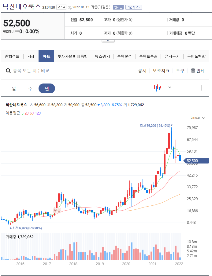Click the search magnifier icon
The width and height of the screenshot is (212, 276).
point(8,71)
